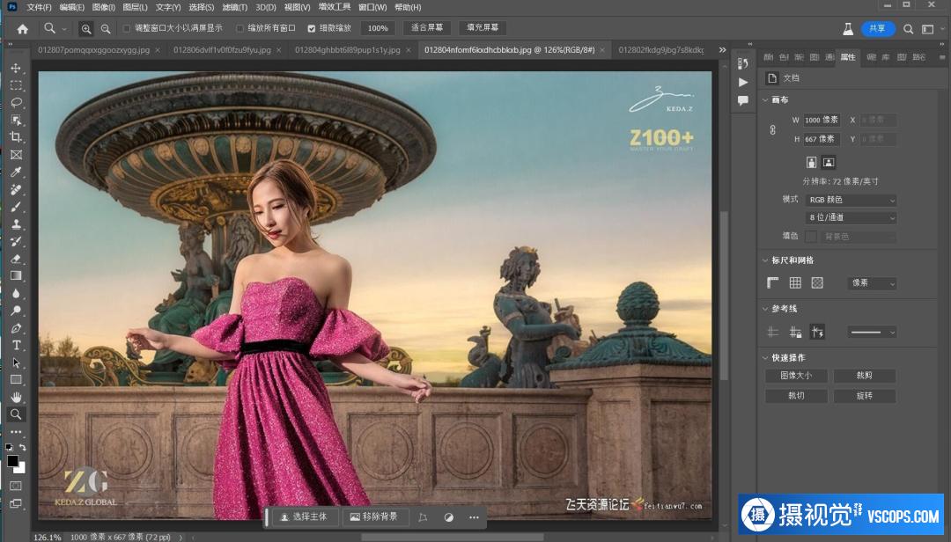Click the search magnifier in the top bar
Image resolution: width=951 pixels, height=542 pixels.
(908, 28)
